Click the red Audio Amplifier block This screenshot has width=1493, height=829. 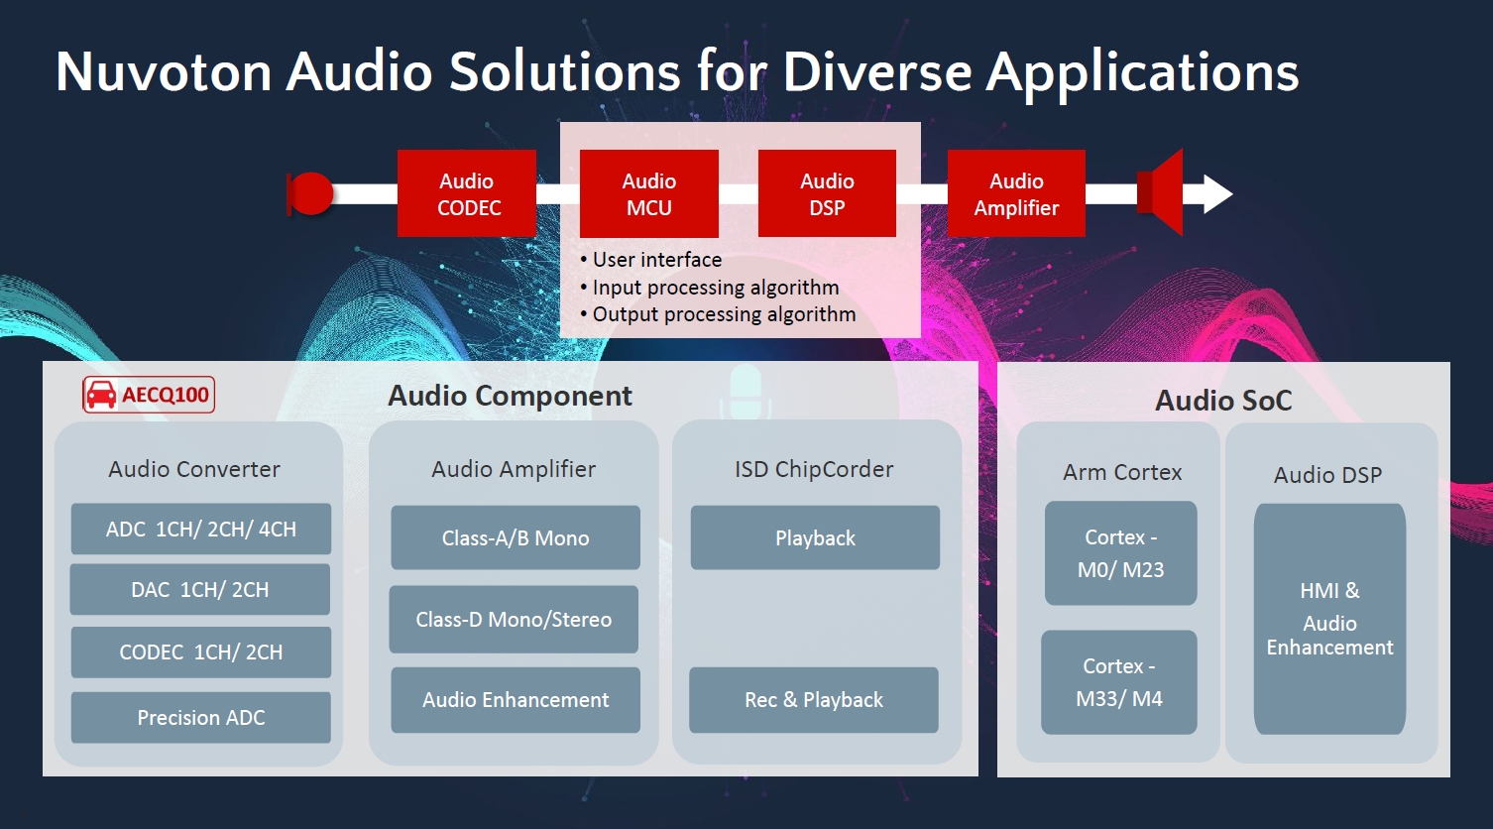(1016, 193)
